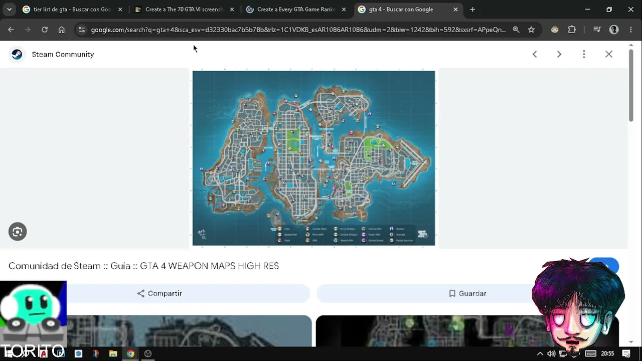
Task: Open the browser home page
Action: [61, 30]
